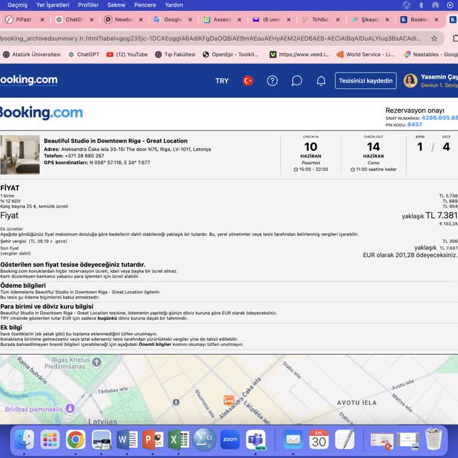Click the yaklaşık TL 7.381 price
Screen dimensions: 458x458
[429, 215]
